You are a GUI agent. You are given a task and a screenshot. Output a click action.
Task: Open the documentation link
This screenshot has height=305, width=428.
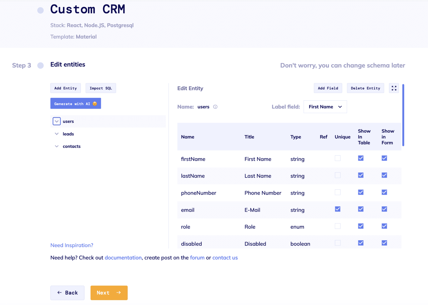tap(123, 258)
